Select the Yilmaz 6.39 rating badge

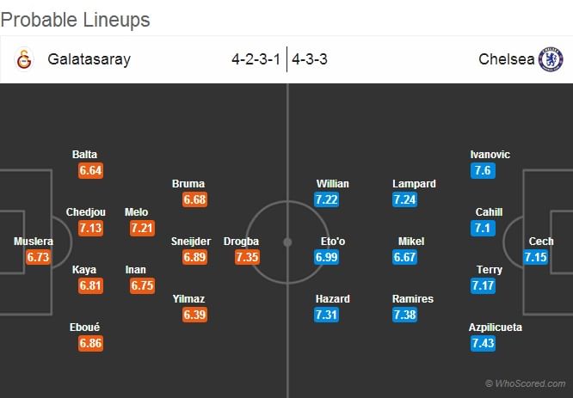194,315
